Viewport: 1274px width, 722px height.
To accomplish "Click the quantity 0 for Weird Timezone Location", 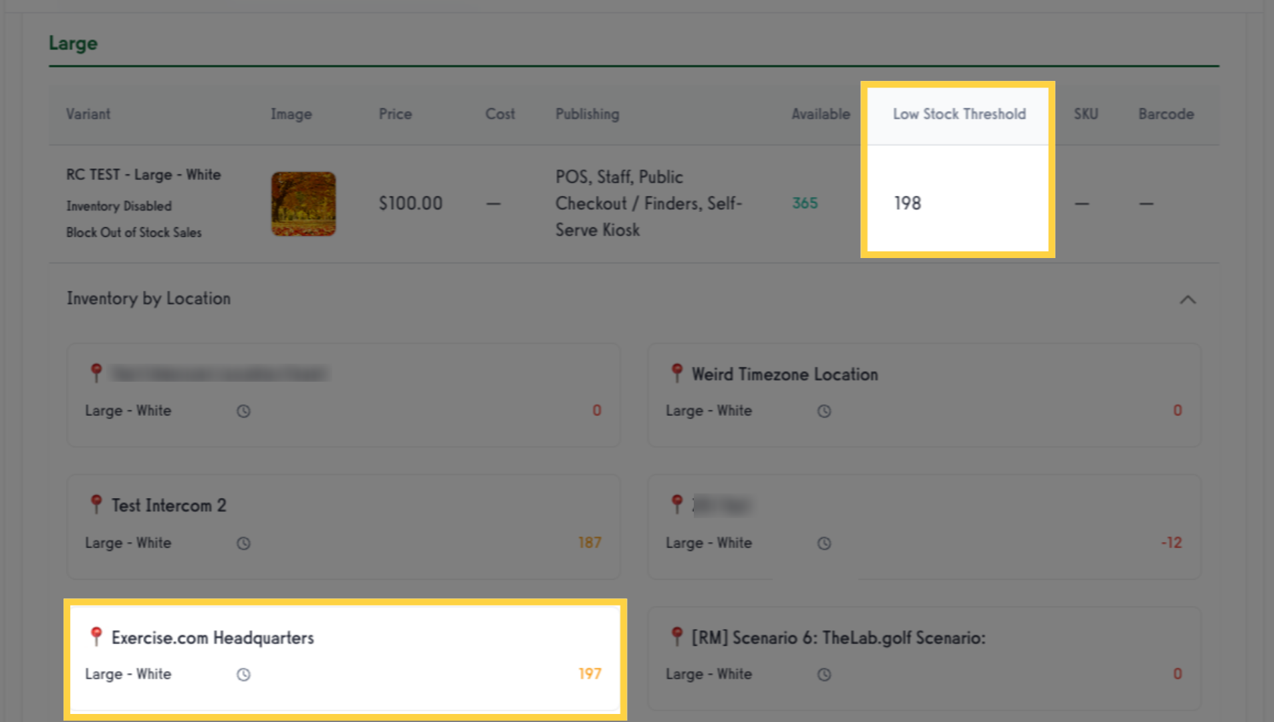I will tap(1177, 410).
